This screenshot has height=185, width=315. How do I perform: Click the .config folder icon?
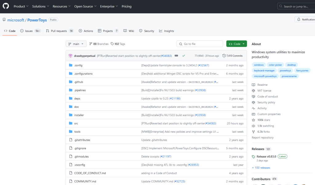pos(70,65)
